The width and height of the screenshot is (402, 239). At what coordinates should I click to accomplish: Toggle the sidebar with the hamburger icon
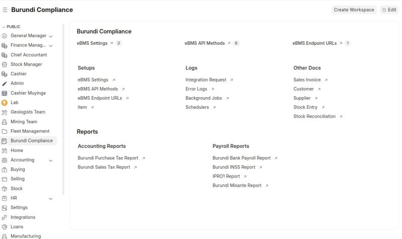5,10
